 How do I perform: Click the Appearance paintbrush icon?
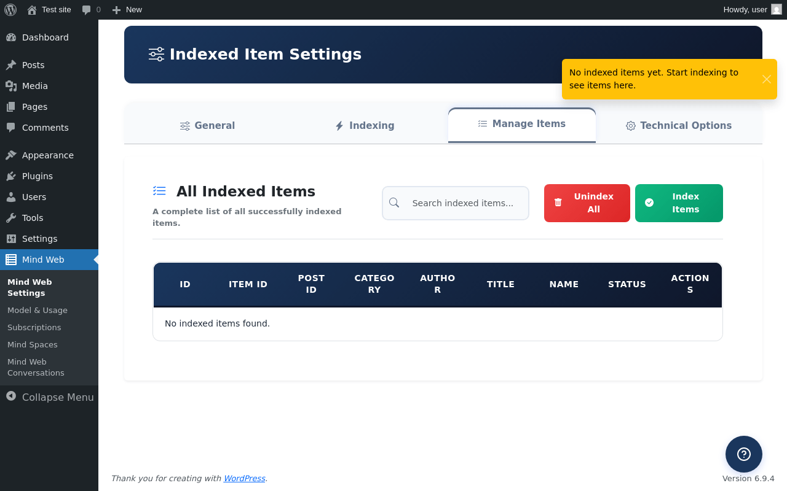pos(11,155)
